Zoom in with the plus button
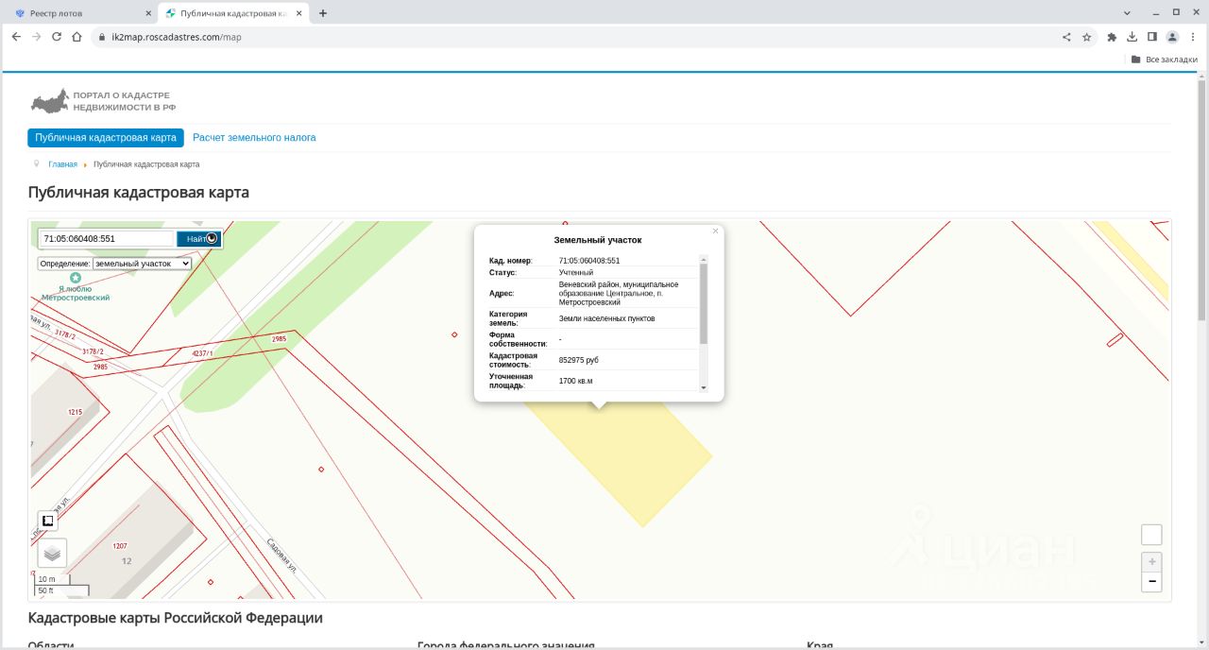The image size is (1209, 650). 1151,561
